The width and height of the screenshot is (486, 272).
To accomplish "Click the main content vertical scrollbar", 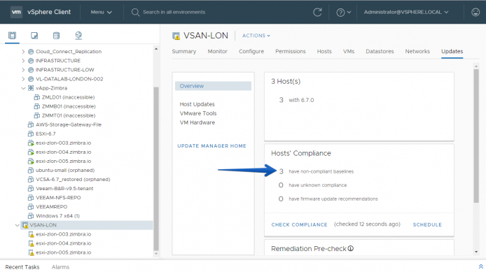I will pyautogui.click(x=476, y=136).
